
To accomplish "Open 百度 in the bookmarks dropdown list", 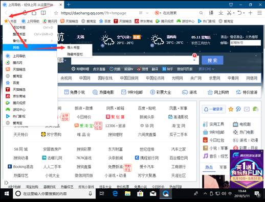I will click(x=30, y=83).
